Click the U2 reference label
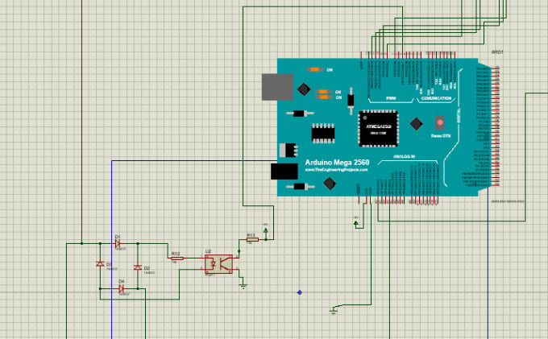Viewport: 548px width, 339px height. click(x=208, y=251)
